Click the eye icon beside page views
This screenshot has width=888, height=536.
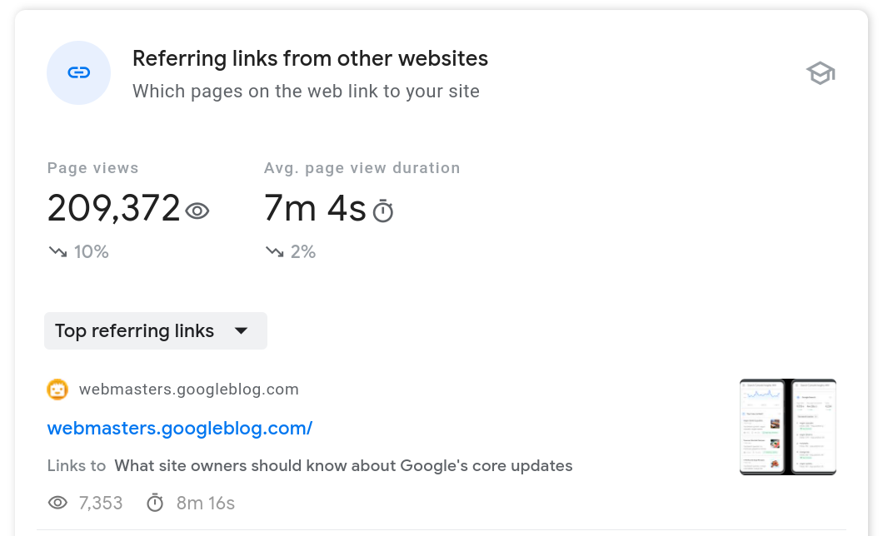(x=197, y=211)
